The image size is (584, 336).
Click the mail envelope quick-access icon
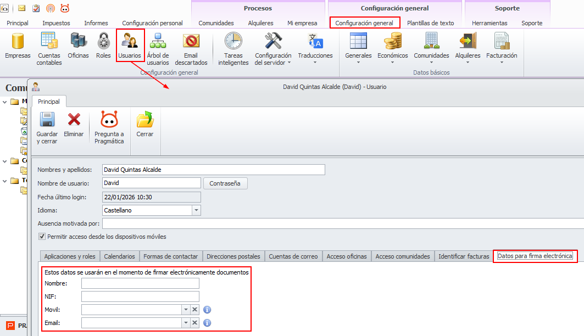pos(21,8)
